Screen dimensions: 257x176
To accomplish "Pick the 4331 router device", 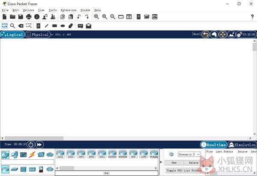I will coord(60,154).
